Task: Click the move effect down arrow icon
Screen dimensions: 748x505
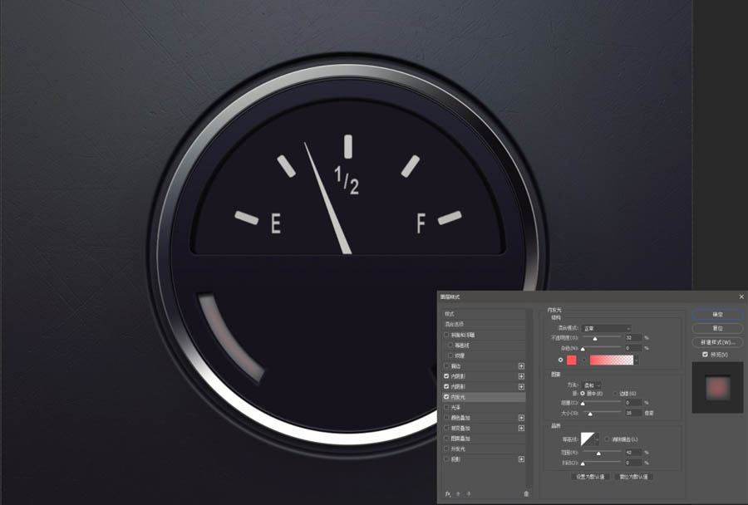Action: point(469,494)
